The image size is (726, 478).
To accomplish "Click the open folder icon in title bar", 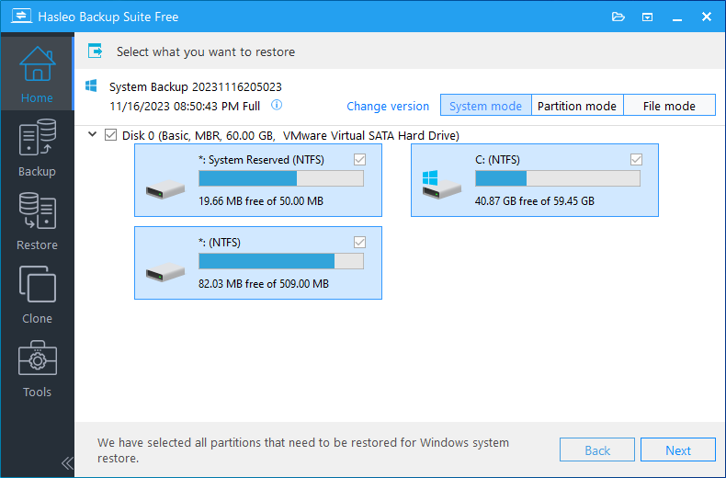I will tap(618, 17).
